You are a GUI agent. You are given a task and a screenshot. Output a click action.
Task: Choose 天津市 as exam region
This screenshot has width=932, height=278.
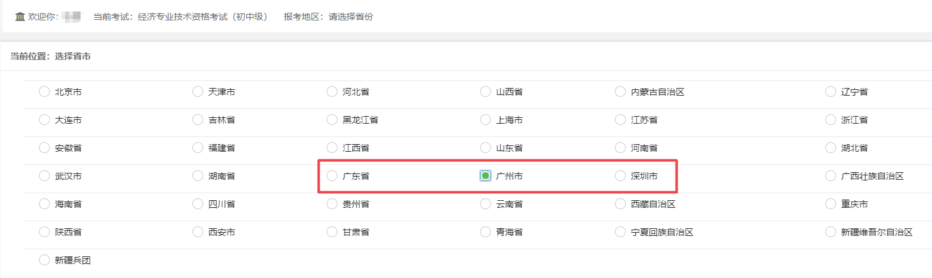click(198, 92)
